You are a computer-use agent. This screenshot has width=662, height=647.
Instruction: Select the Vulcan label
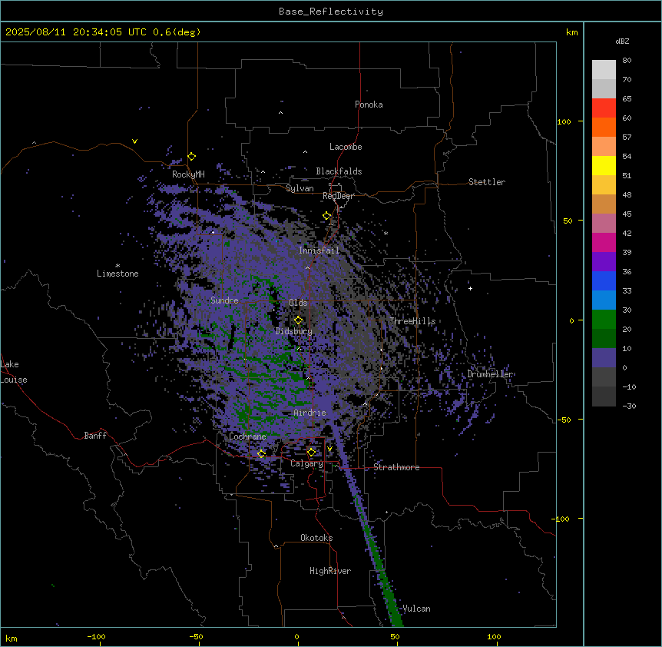coord(416,609)
